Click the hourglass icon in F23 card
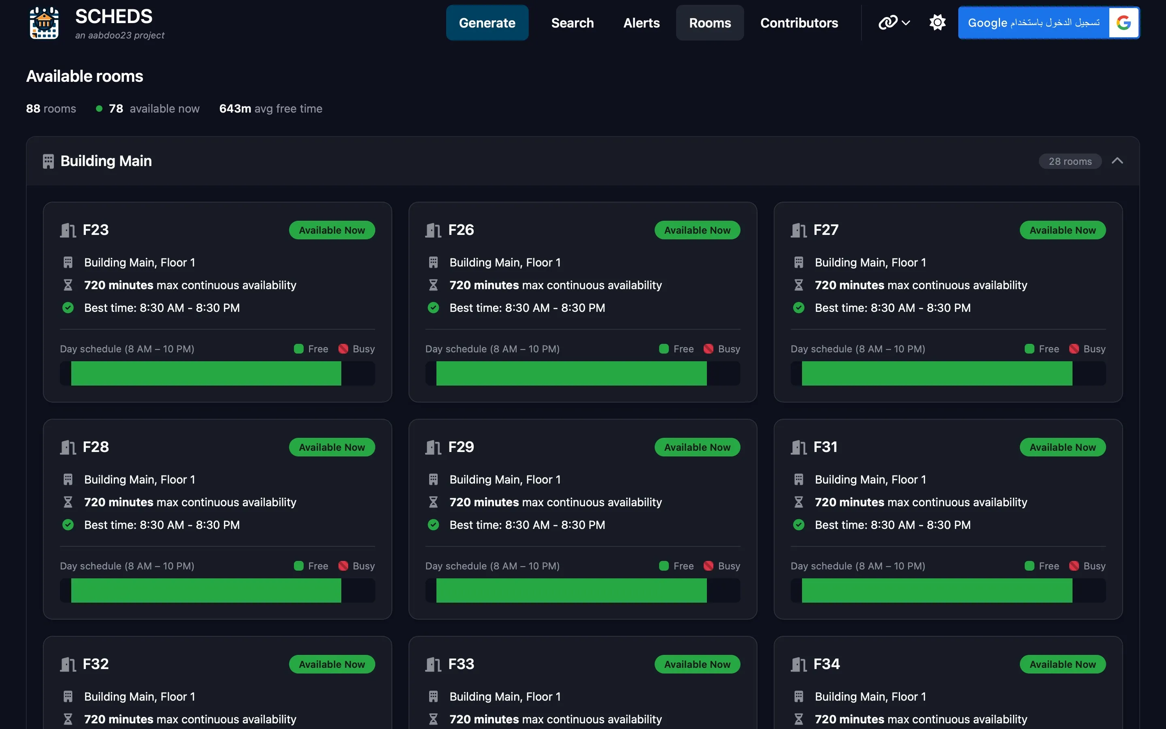The height and width of the screenshot is (729, 1166). coord(68,285)
